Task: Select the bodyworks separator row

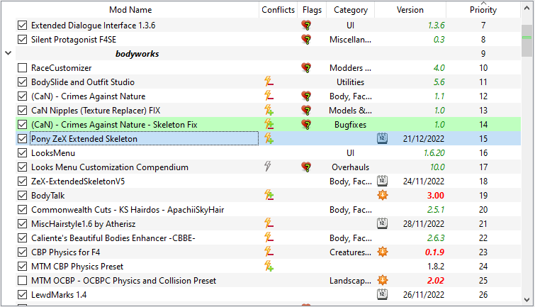Action: pyautogui.click(x=268, y=54)
